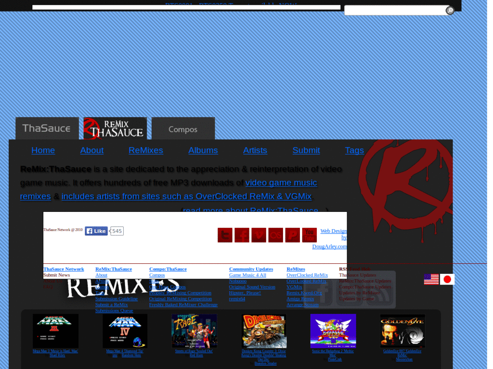The height and width of the screenshot is (369, 493).
Task: Open the YouTube social icon
Action: 310,235
